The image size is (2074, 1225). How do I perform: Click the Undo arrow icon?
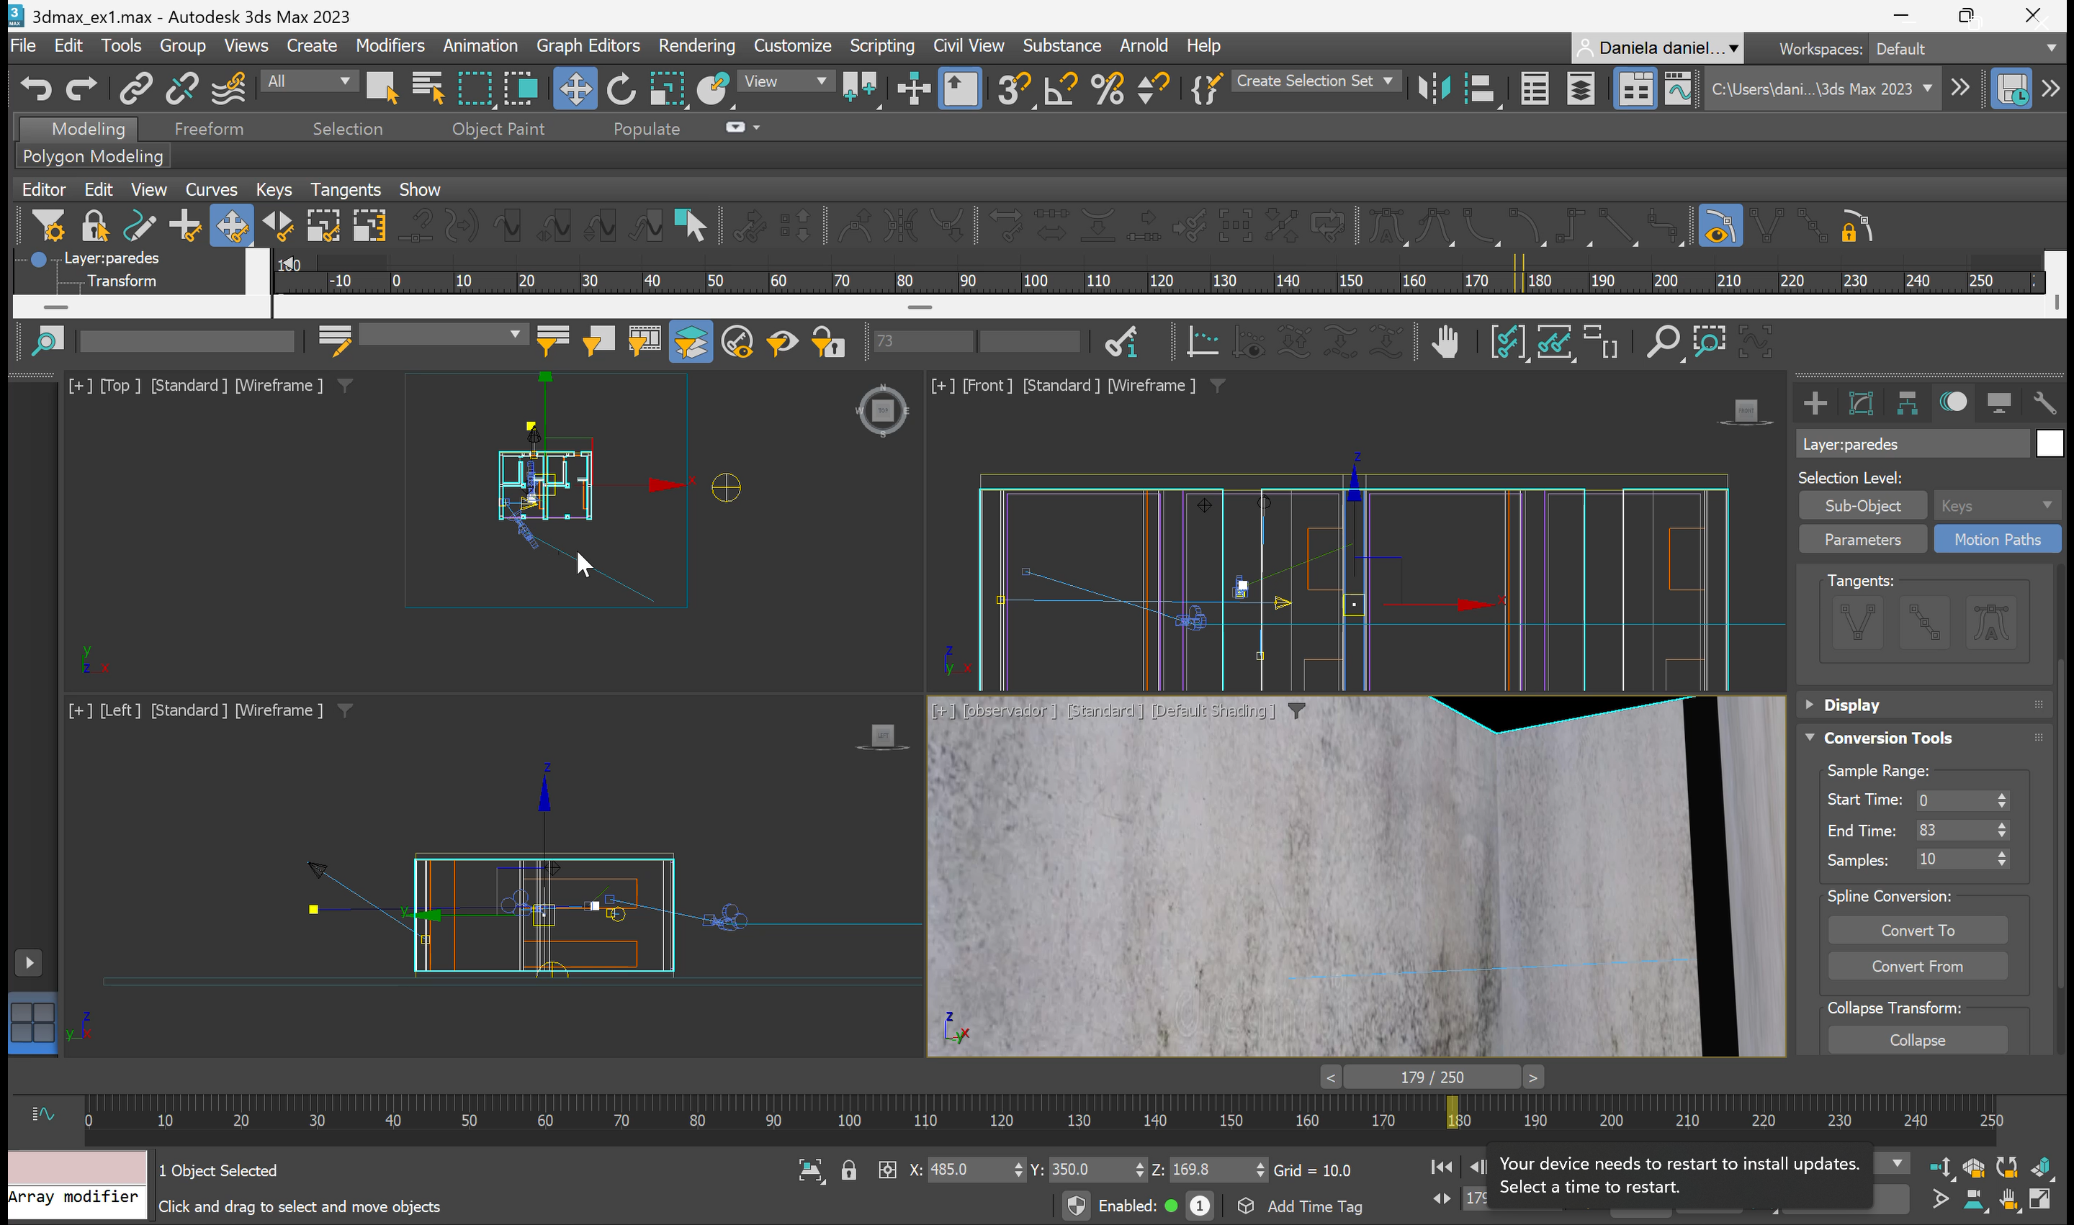[x=36, y=89]
